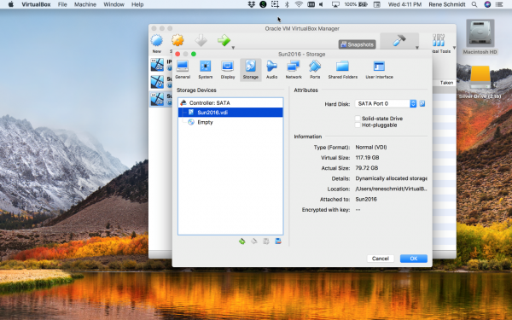Viewport: 512px width, 320px height.
Task: Open dropdown arrow next to Start button
Action: [233, 48]
